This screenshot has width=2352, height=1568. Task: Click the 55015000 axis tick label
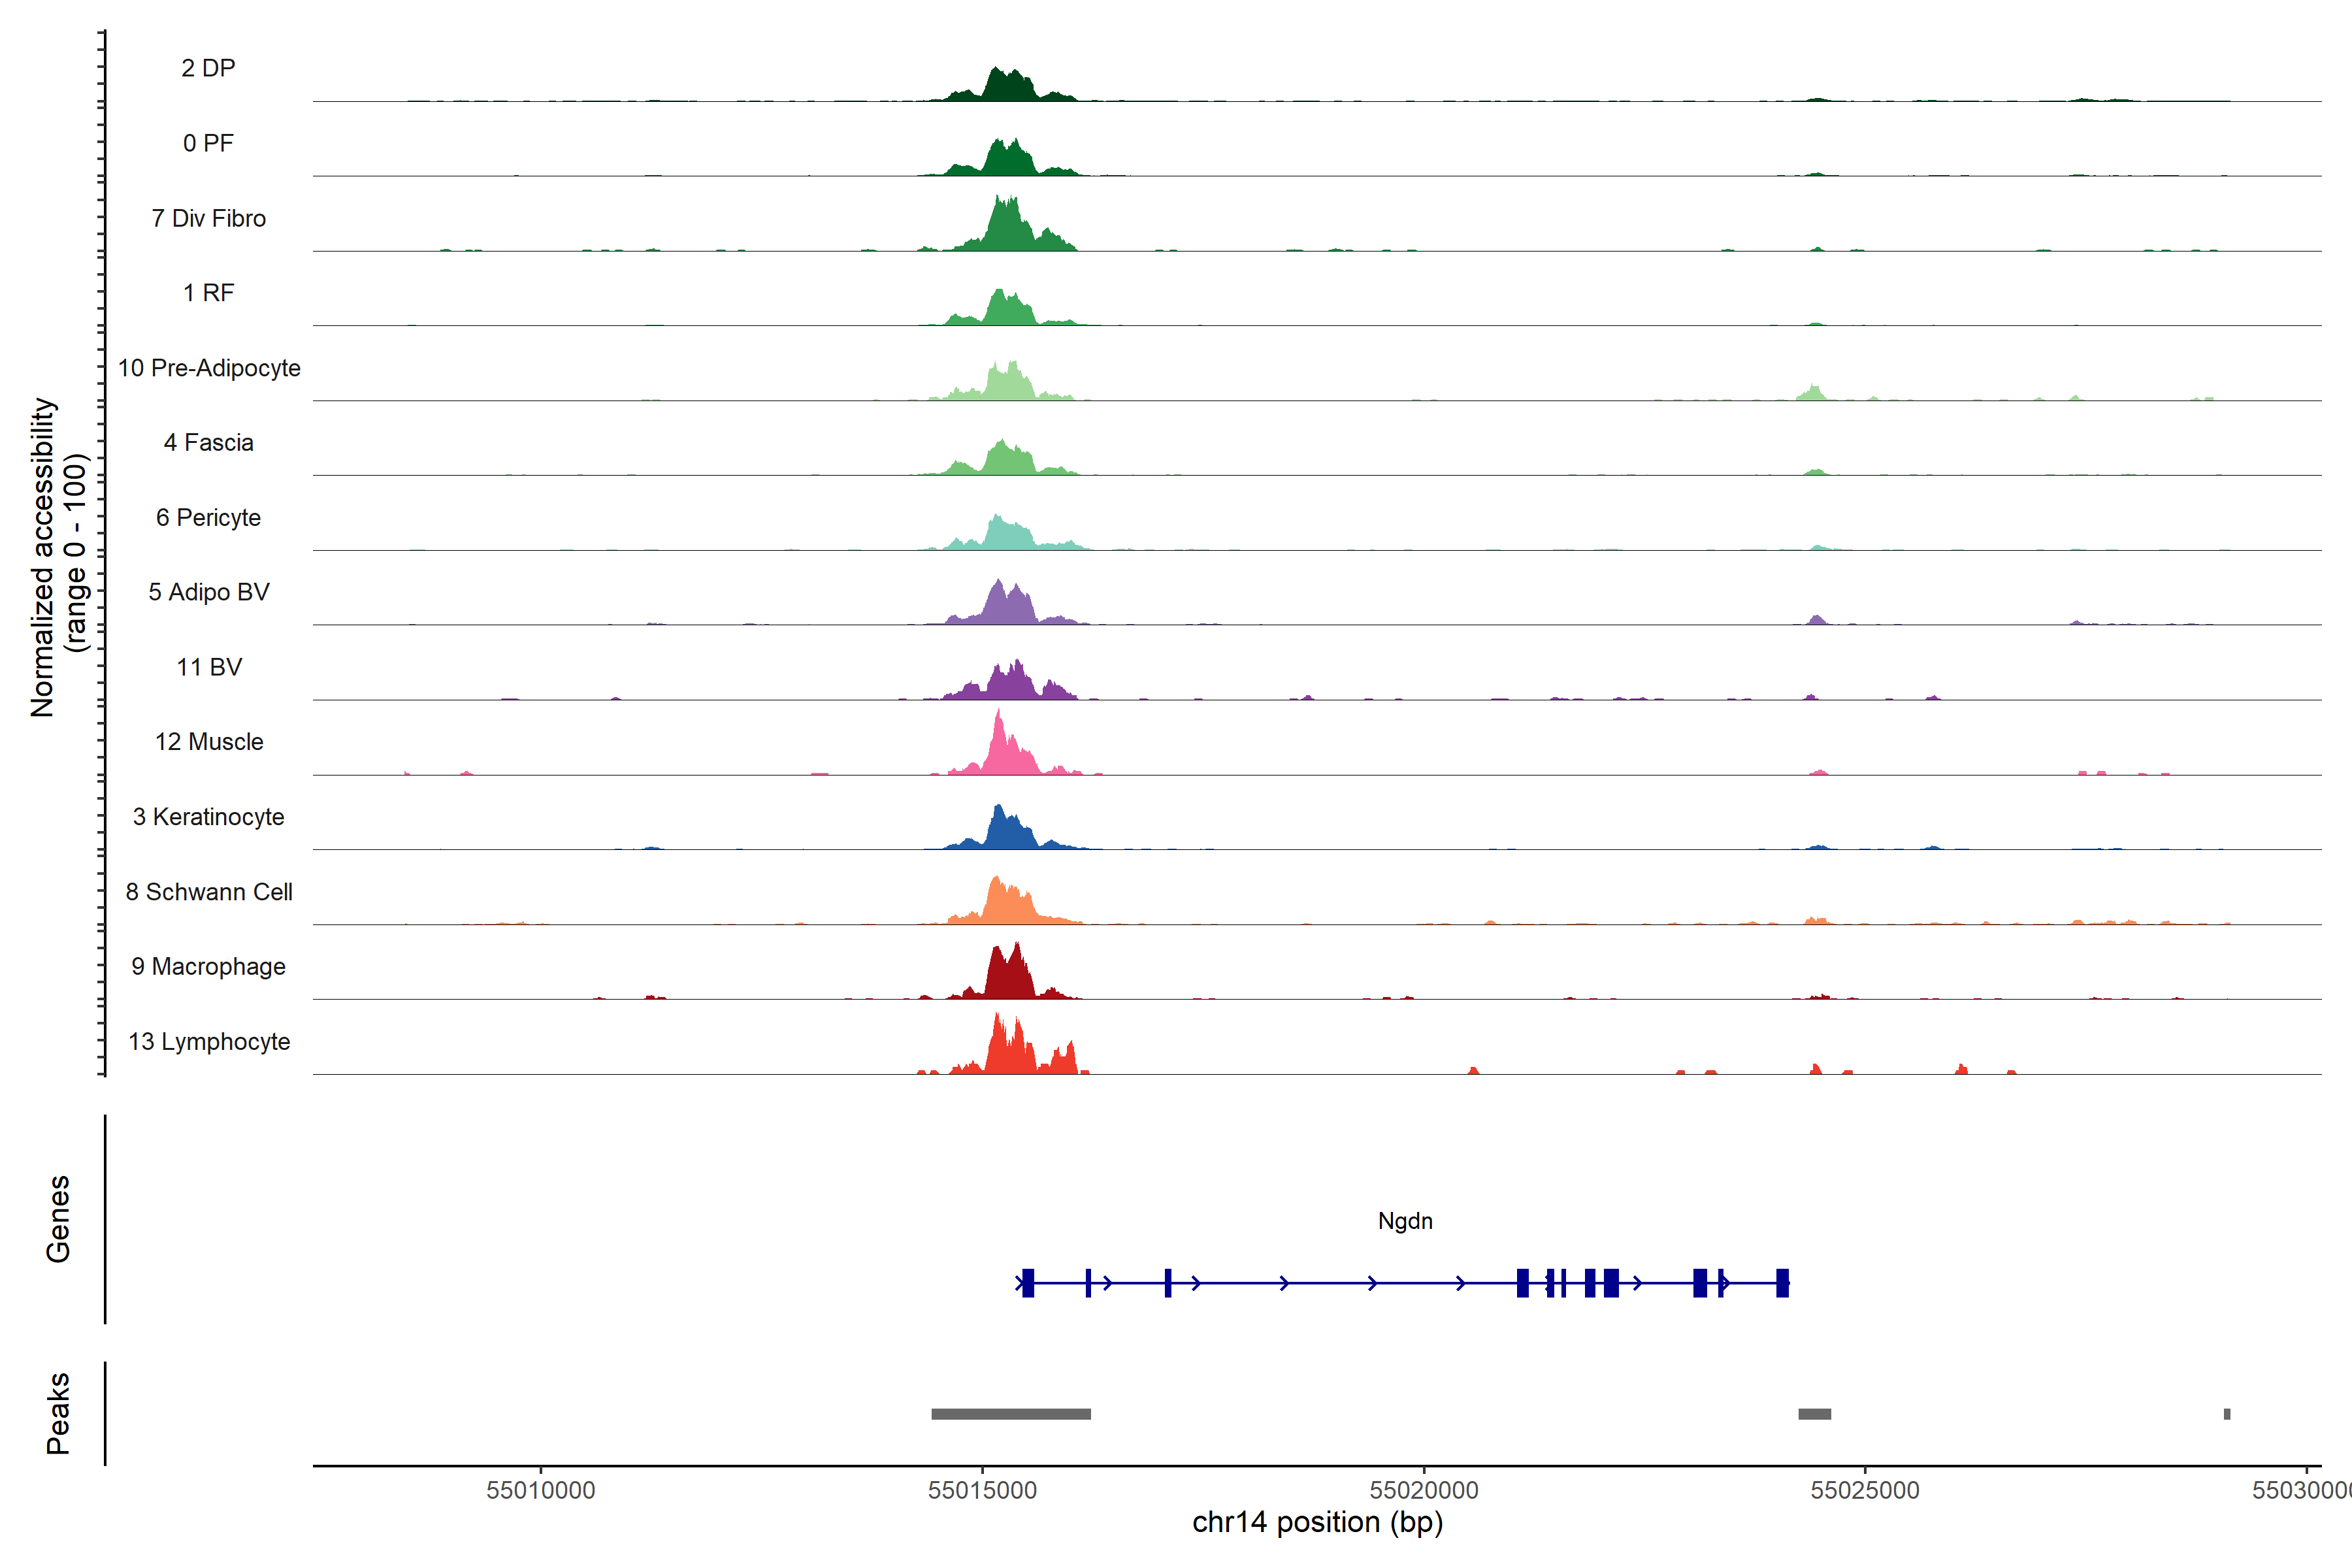point(982,1490)
